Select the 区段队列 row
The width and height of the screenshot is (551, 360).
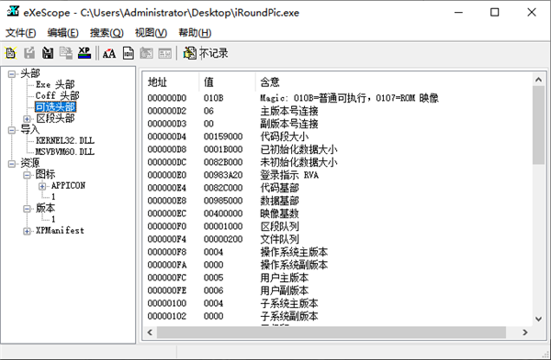click(337, 226)
